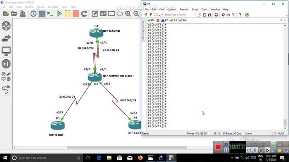Select the Draw ellipse tool
The image size is (289, 162).
[x=120, y=14]
